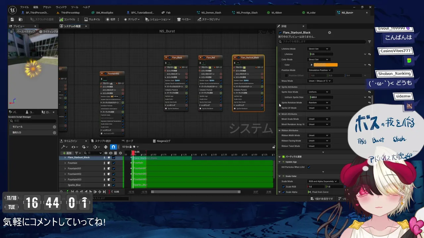424x238 pixels.
Task: Open the 編集 menu
Action: [x=36, y=7]
